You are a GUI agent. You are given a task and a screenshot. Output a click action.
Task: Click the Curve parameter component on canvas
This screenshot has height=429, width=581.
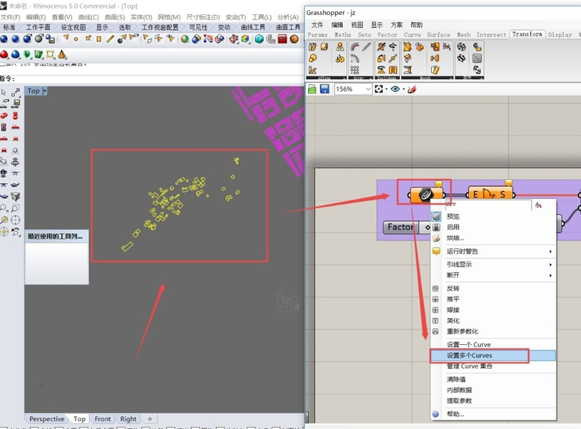pyautogui.click(x=426, y=195)
